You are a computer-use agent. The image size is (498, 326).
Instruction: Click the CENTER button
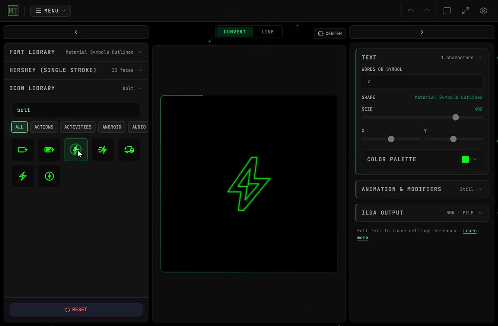[330, 33]
